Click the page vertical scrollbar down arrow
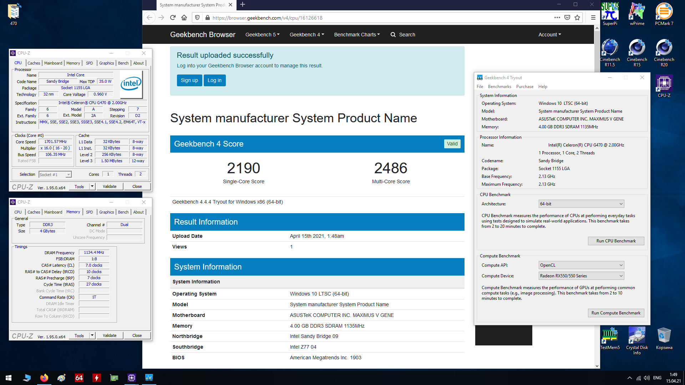This screenshot has height=385, width=685. click(597, 366)
